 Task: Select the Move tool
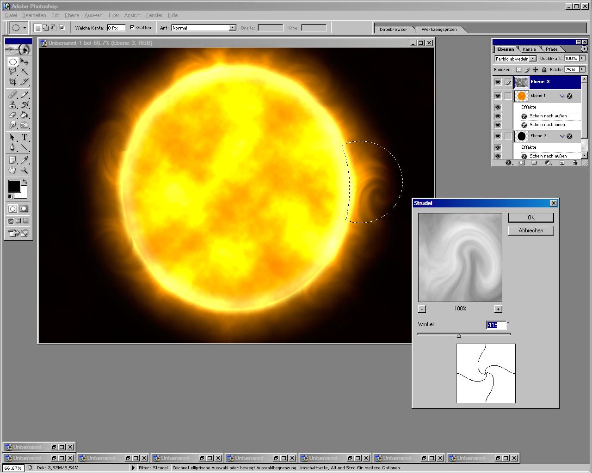25,61
